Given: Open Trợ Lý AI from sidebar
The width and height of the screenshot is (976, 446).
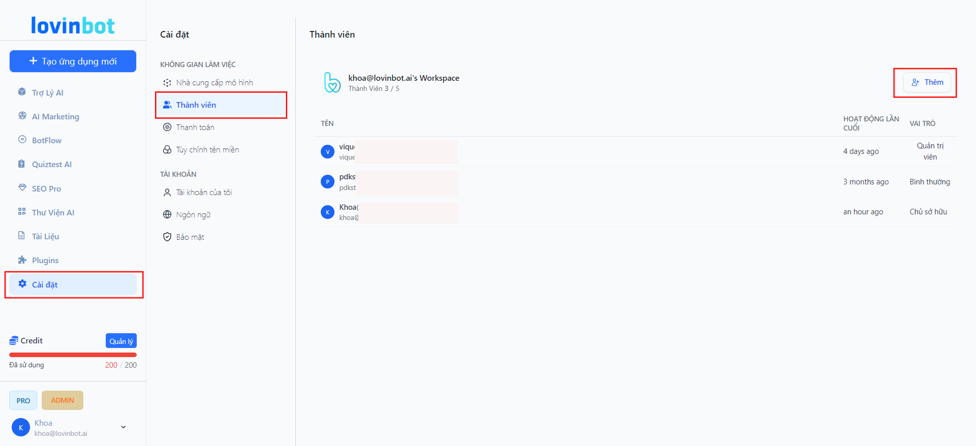Looking at the screenshot, I should (x=47, y=92).
